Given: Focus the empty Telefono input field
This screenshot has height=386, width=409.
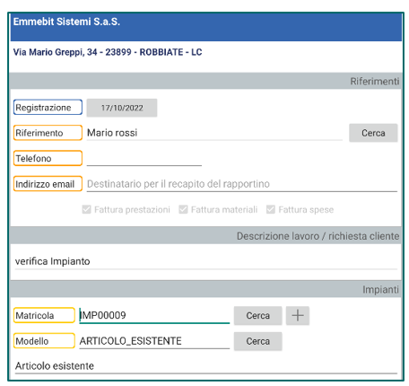Looking at the screenshot, I should pyautogui.click(x=144, y=159).
